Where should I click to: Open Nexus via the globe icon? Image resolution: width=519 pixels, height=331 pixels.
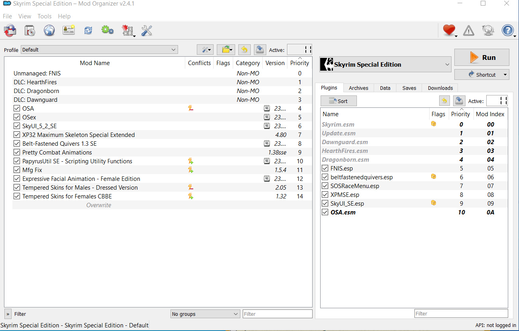point(49,30)
